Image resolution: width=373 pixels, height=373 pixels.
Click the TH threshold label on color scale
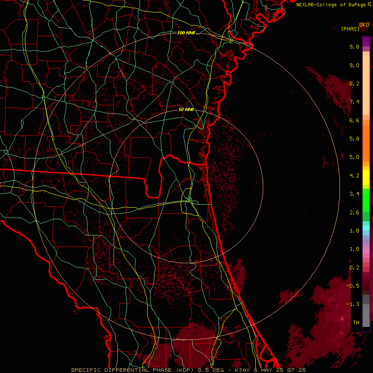(x=356, y=323)
